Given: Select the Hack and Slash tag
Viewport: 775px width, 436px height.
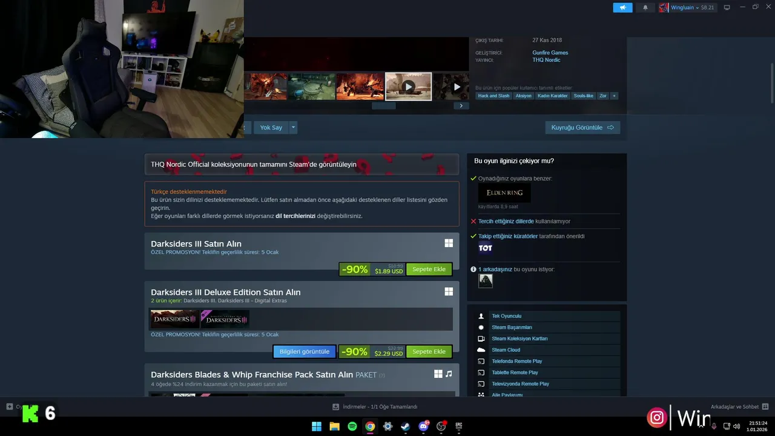Looking at the screenshot, I should (493, 96).
